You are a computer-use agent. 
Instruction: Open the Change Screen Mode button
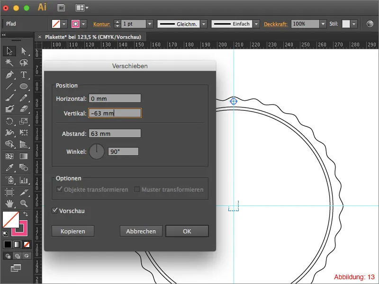coord(16,268)
